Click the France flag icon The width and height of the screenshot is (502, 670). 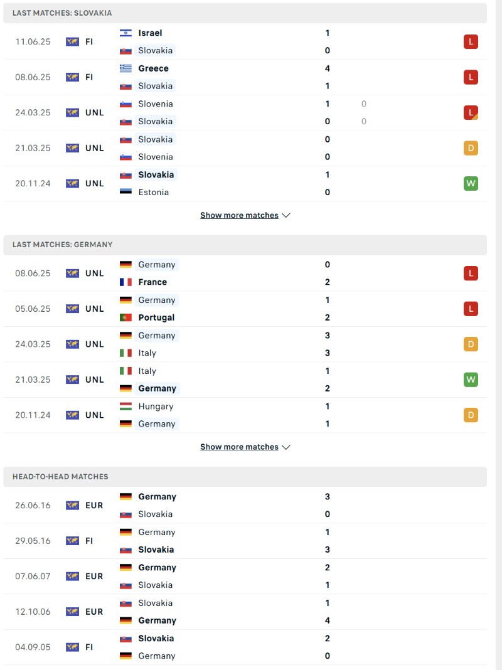[127, 282]
